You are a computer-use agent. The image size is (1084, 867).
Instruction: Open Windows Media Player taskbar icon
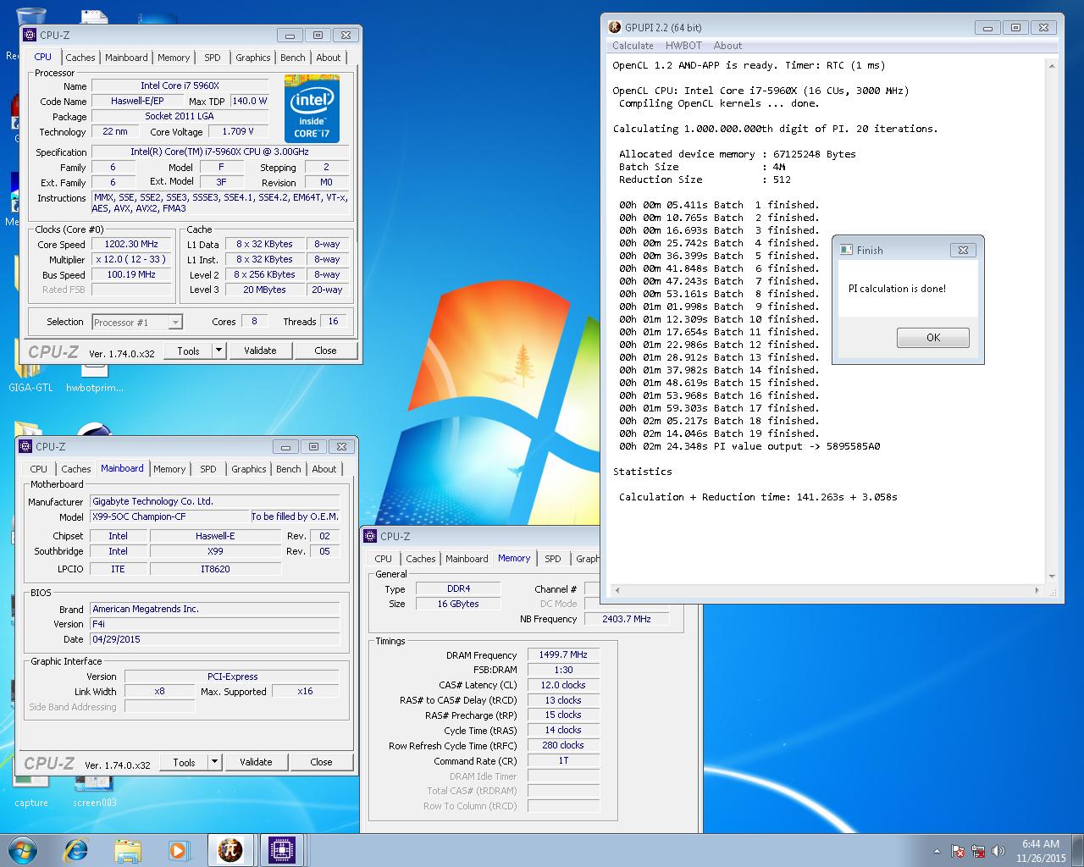pos(178,850)
